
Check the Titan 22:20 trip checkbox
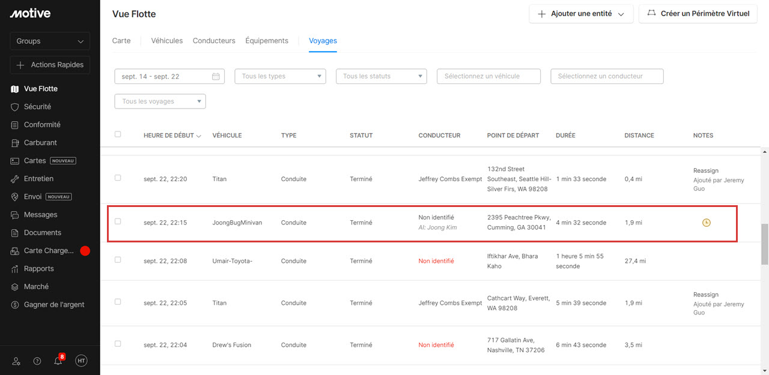pyautogui.click(x=118, y=178)
